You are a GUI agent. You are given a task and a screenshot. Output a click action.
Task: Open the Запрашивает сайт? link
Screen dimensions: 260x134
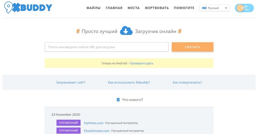click(70, 82)
